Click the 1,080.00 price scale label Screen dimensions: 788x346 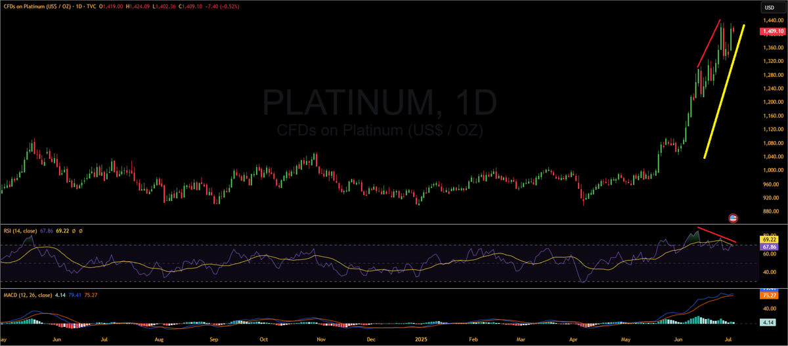(x=773, y=143)
